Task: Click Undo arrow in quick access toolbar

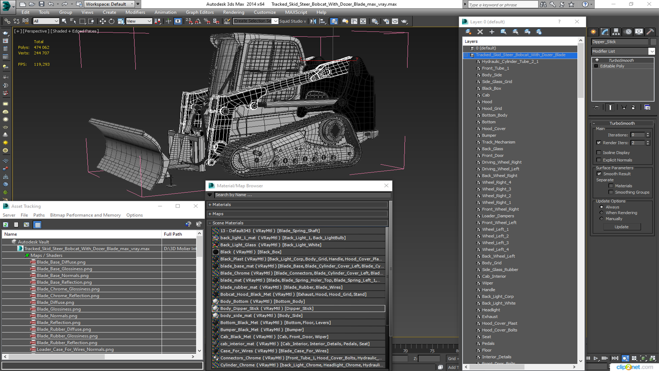Action: point(51,4)
